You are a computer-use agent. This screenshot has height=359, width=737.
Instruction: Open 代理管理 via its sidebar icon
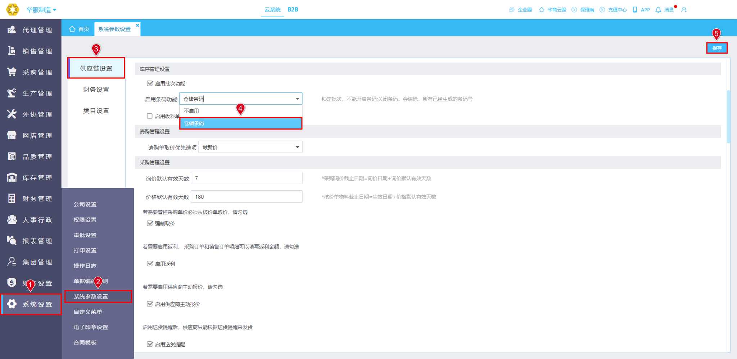pos(12,30)
